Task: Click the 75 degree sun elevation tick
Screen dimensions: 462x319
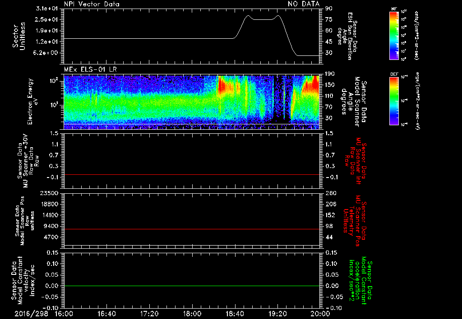Action: (329, 19)
